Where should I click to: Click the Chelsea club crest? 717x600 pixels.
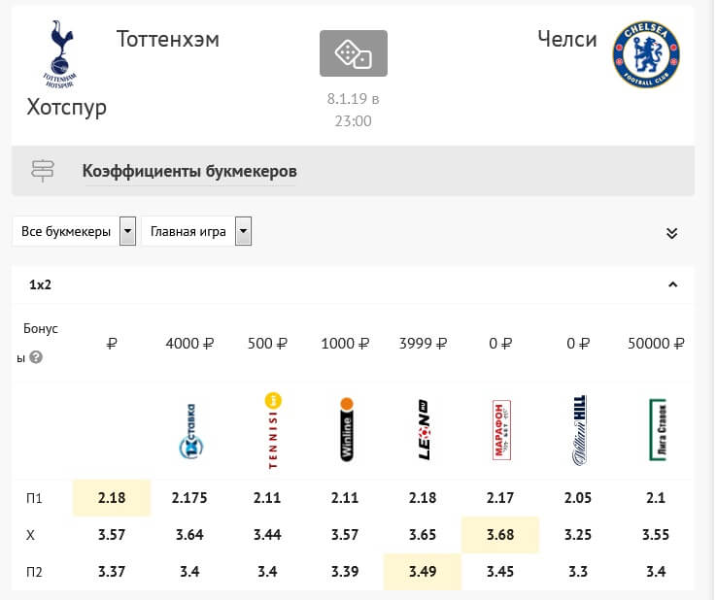pos(646,54)
